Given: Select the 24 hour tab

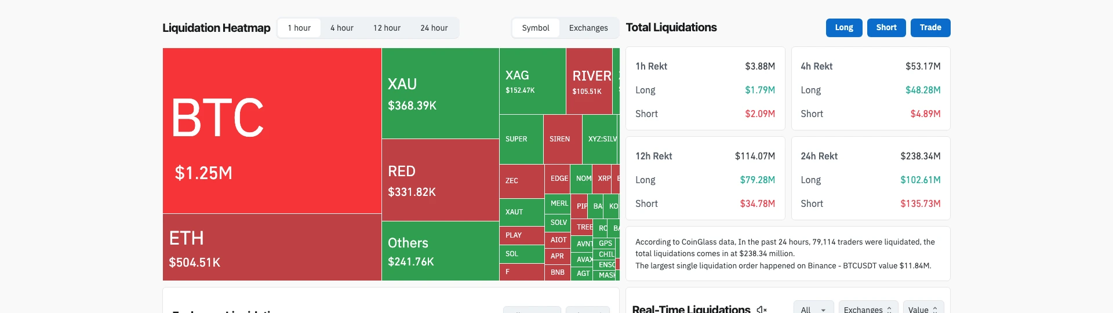Looking at the screenshot, I should point(434,28).
